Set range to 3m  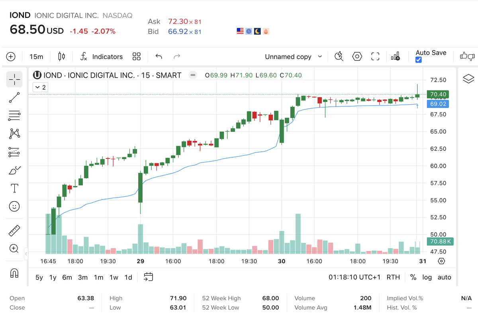(82, 277)
